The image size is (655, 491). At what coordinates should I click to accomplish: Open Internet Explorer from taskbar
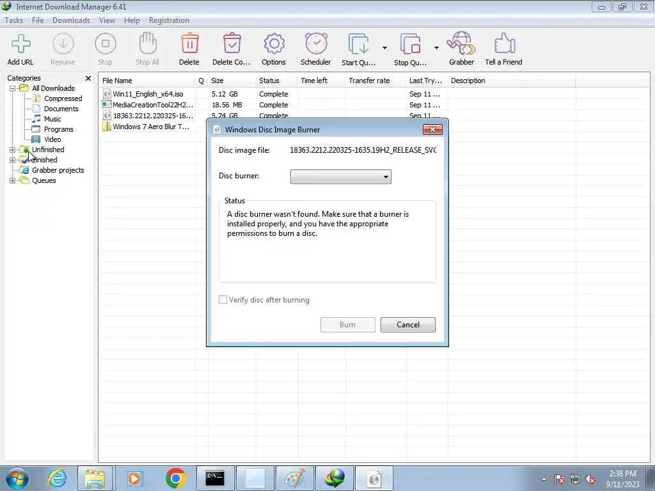click(x=57, y=478)
